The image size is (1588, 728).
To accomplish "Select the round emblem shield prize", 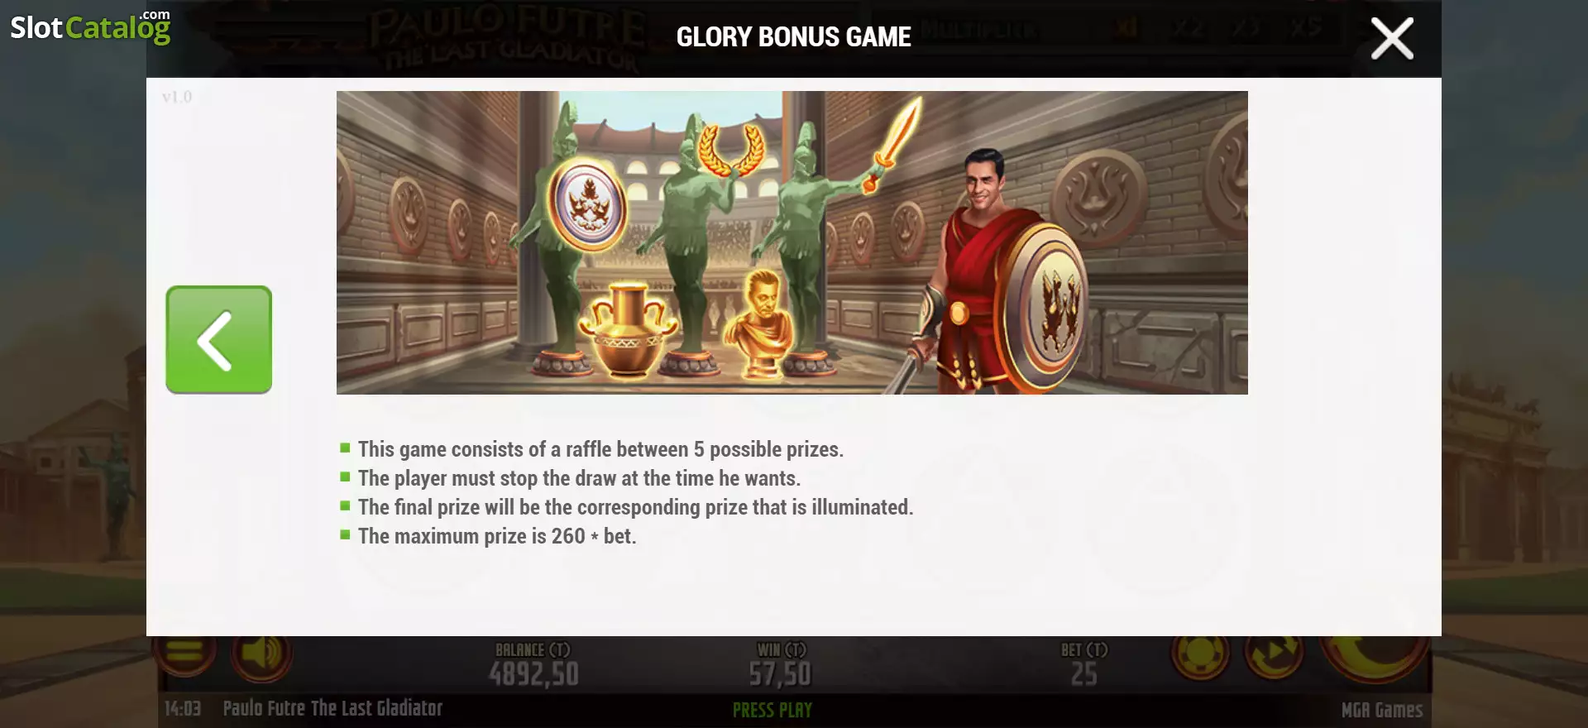I will point(588,204).
